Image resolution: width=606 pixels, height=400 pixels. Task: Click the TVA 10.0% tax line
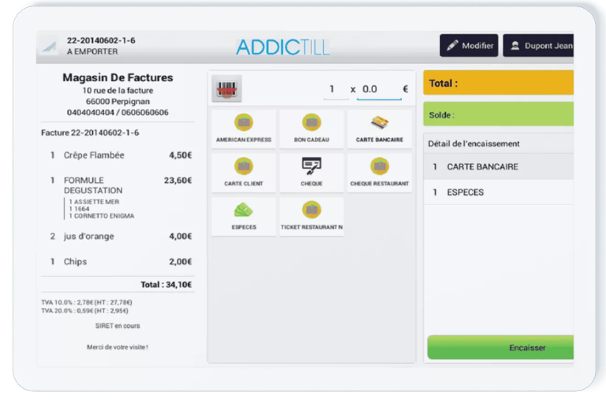pyautogui.click(x=87, y=303)
